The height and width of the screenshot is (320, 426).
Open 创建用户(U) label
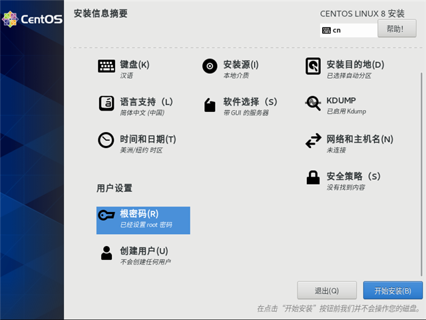click(144, 251)
